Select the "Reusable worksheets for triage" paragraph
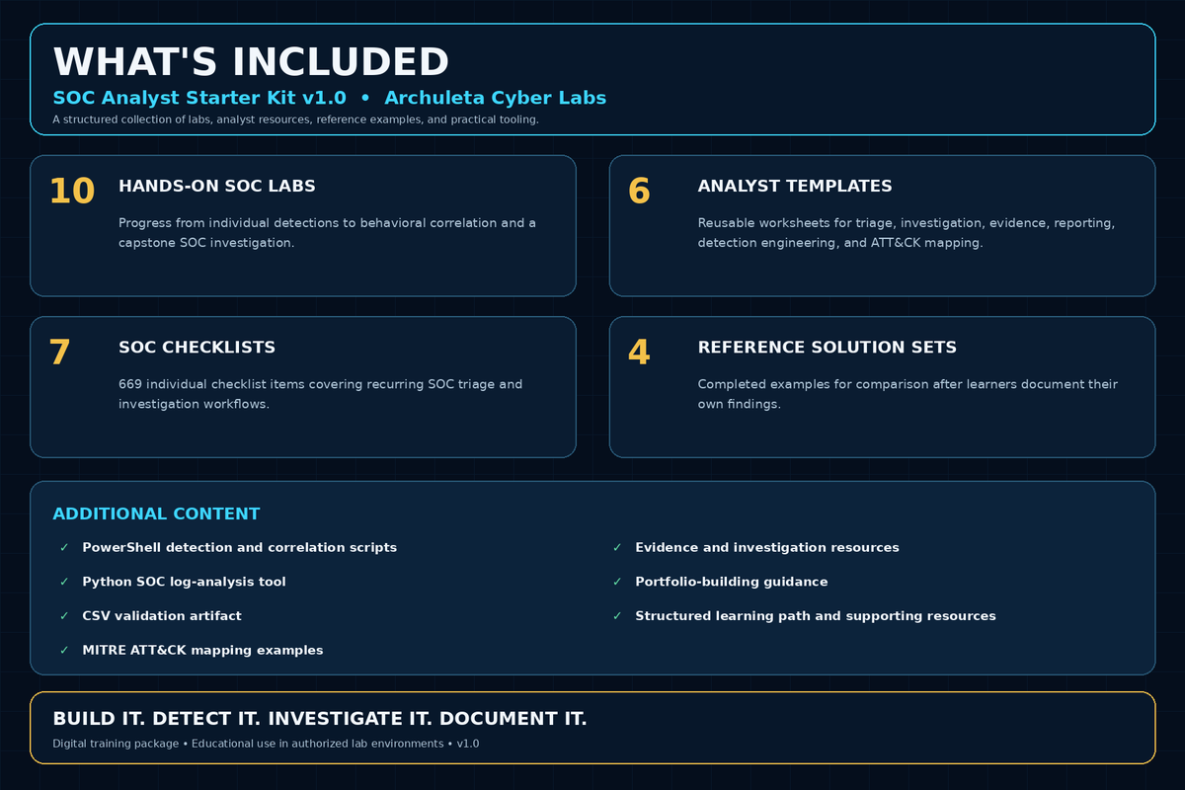This screenshot has width=1185, height=790. (x=907, y=232)
